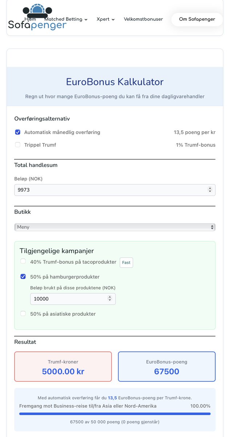Screen dimensions: 241x437
Task: Focus the hamburger products amount field
Action: tap(73, 299)
